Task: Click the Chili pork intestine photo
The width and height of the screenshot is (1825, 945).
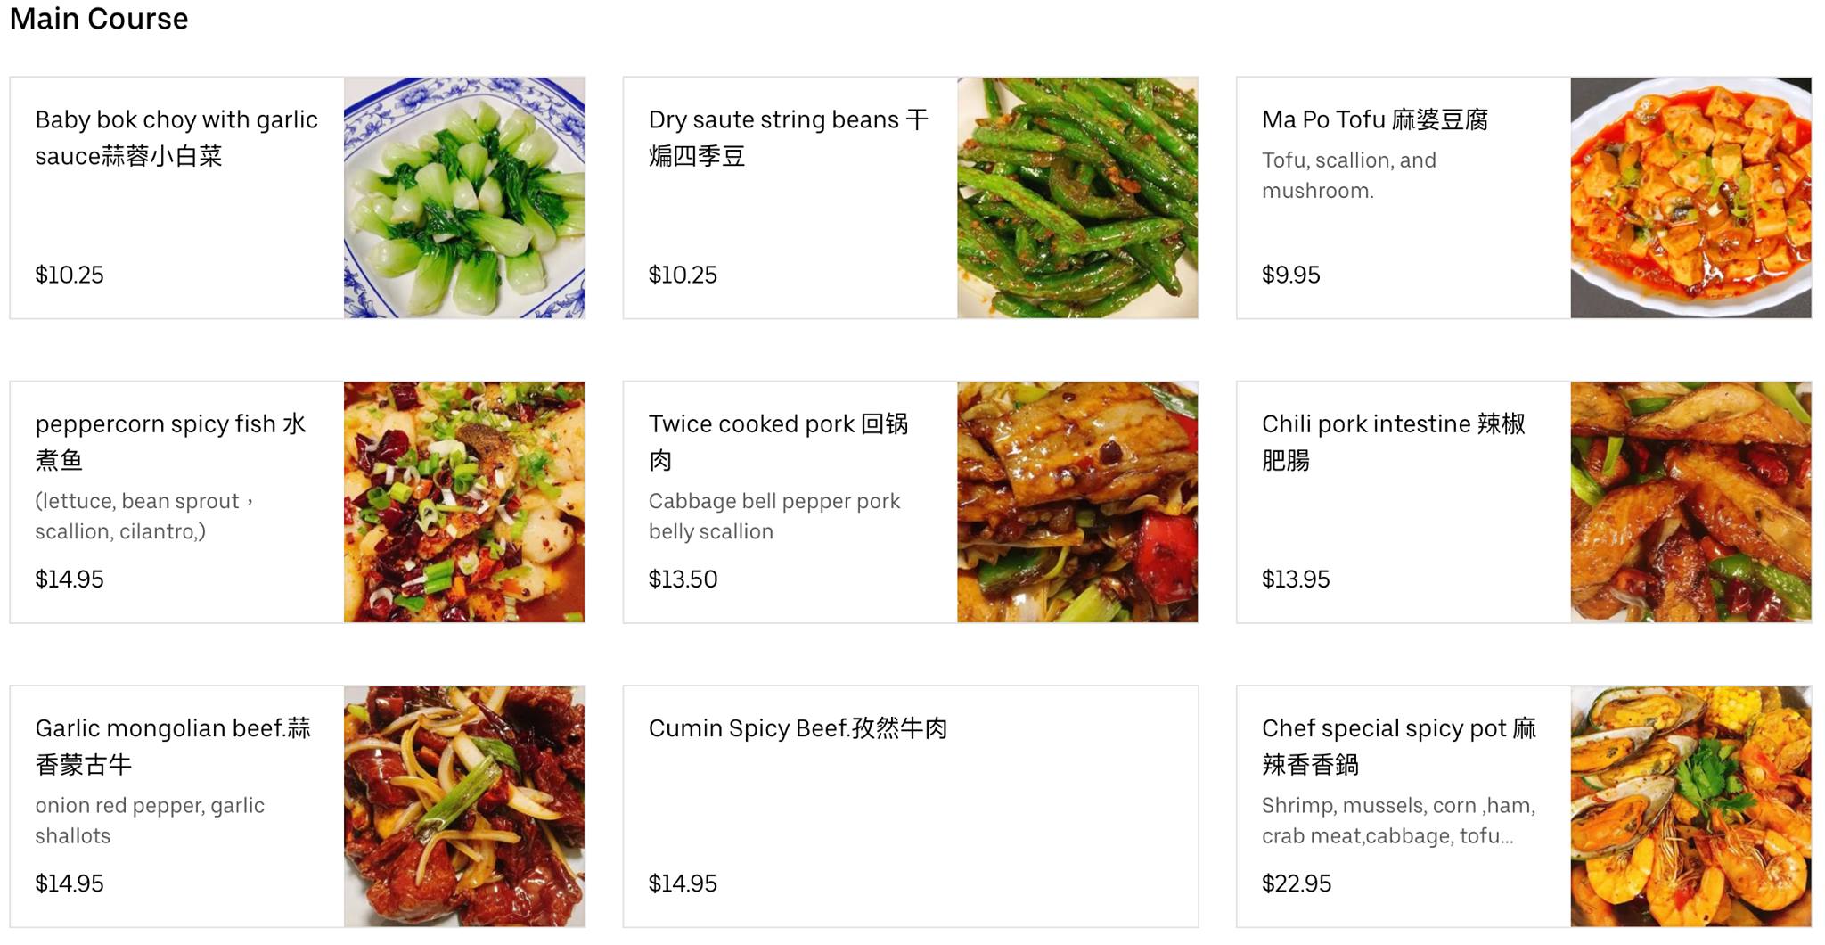Action: click(x=1690, y=502)
